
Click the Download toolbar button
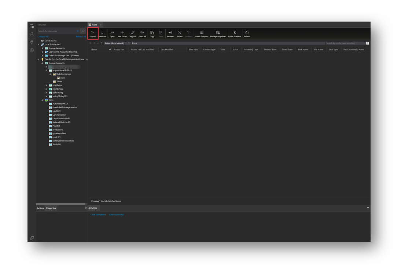(x=102, y=34)
